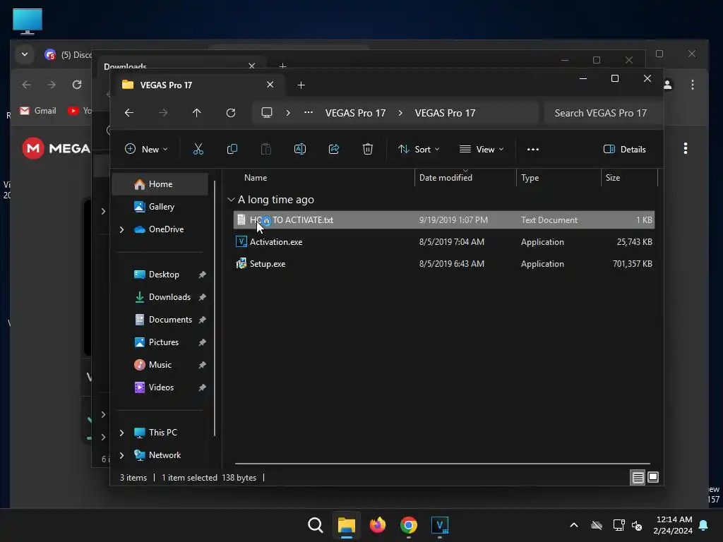723x542 pixels.
Task: Open Windows Search from taskbar
Action: (x=316, y=525)
